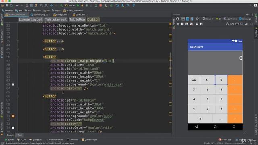Switch to the Text editor tab
Screen dimensions: 258x145
pyautogui.click(x=20, y=135)
